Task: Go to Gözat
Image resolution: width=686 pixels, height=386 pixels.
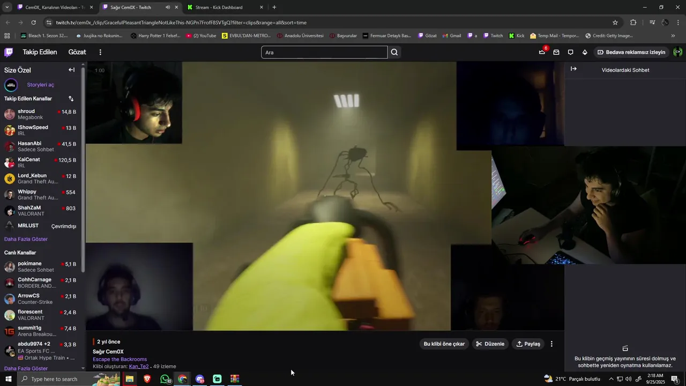Action: point(77,52)
